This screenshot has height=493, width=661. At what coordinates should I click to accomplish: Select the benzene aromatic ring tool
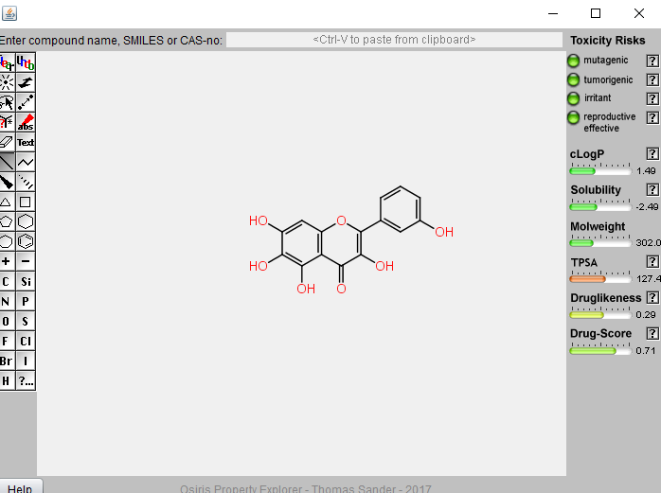point(26,241)
